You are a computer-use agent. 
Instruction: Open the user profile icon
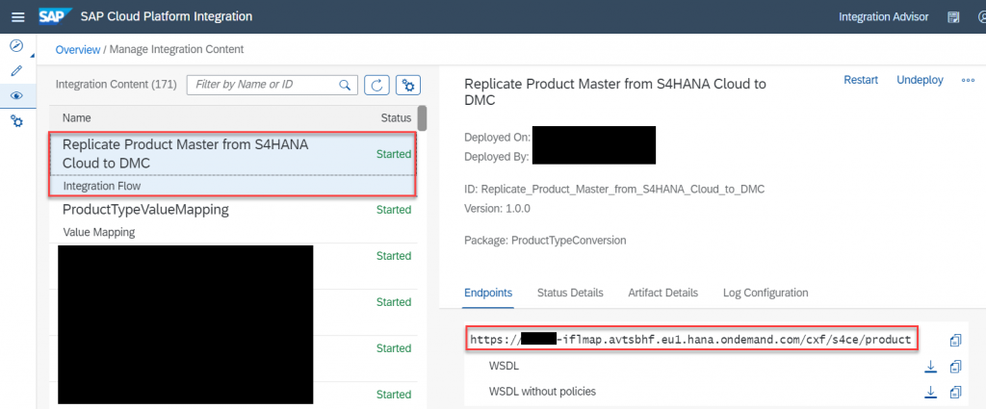981,17
